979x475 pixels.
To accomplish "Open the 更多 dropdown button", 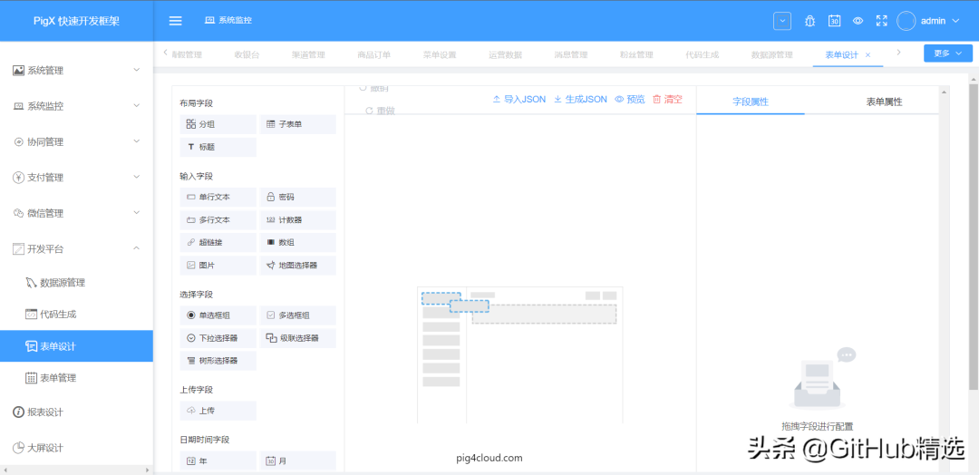I will click(947, 53).
